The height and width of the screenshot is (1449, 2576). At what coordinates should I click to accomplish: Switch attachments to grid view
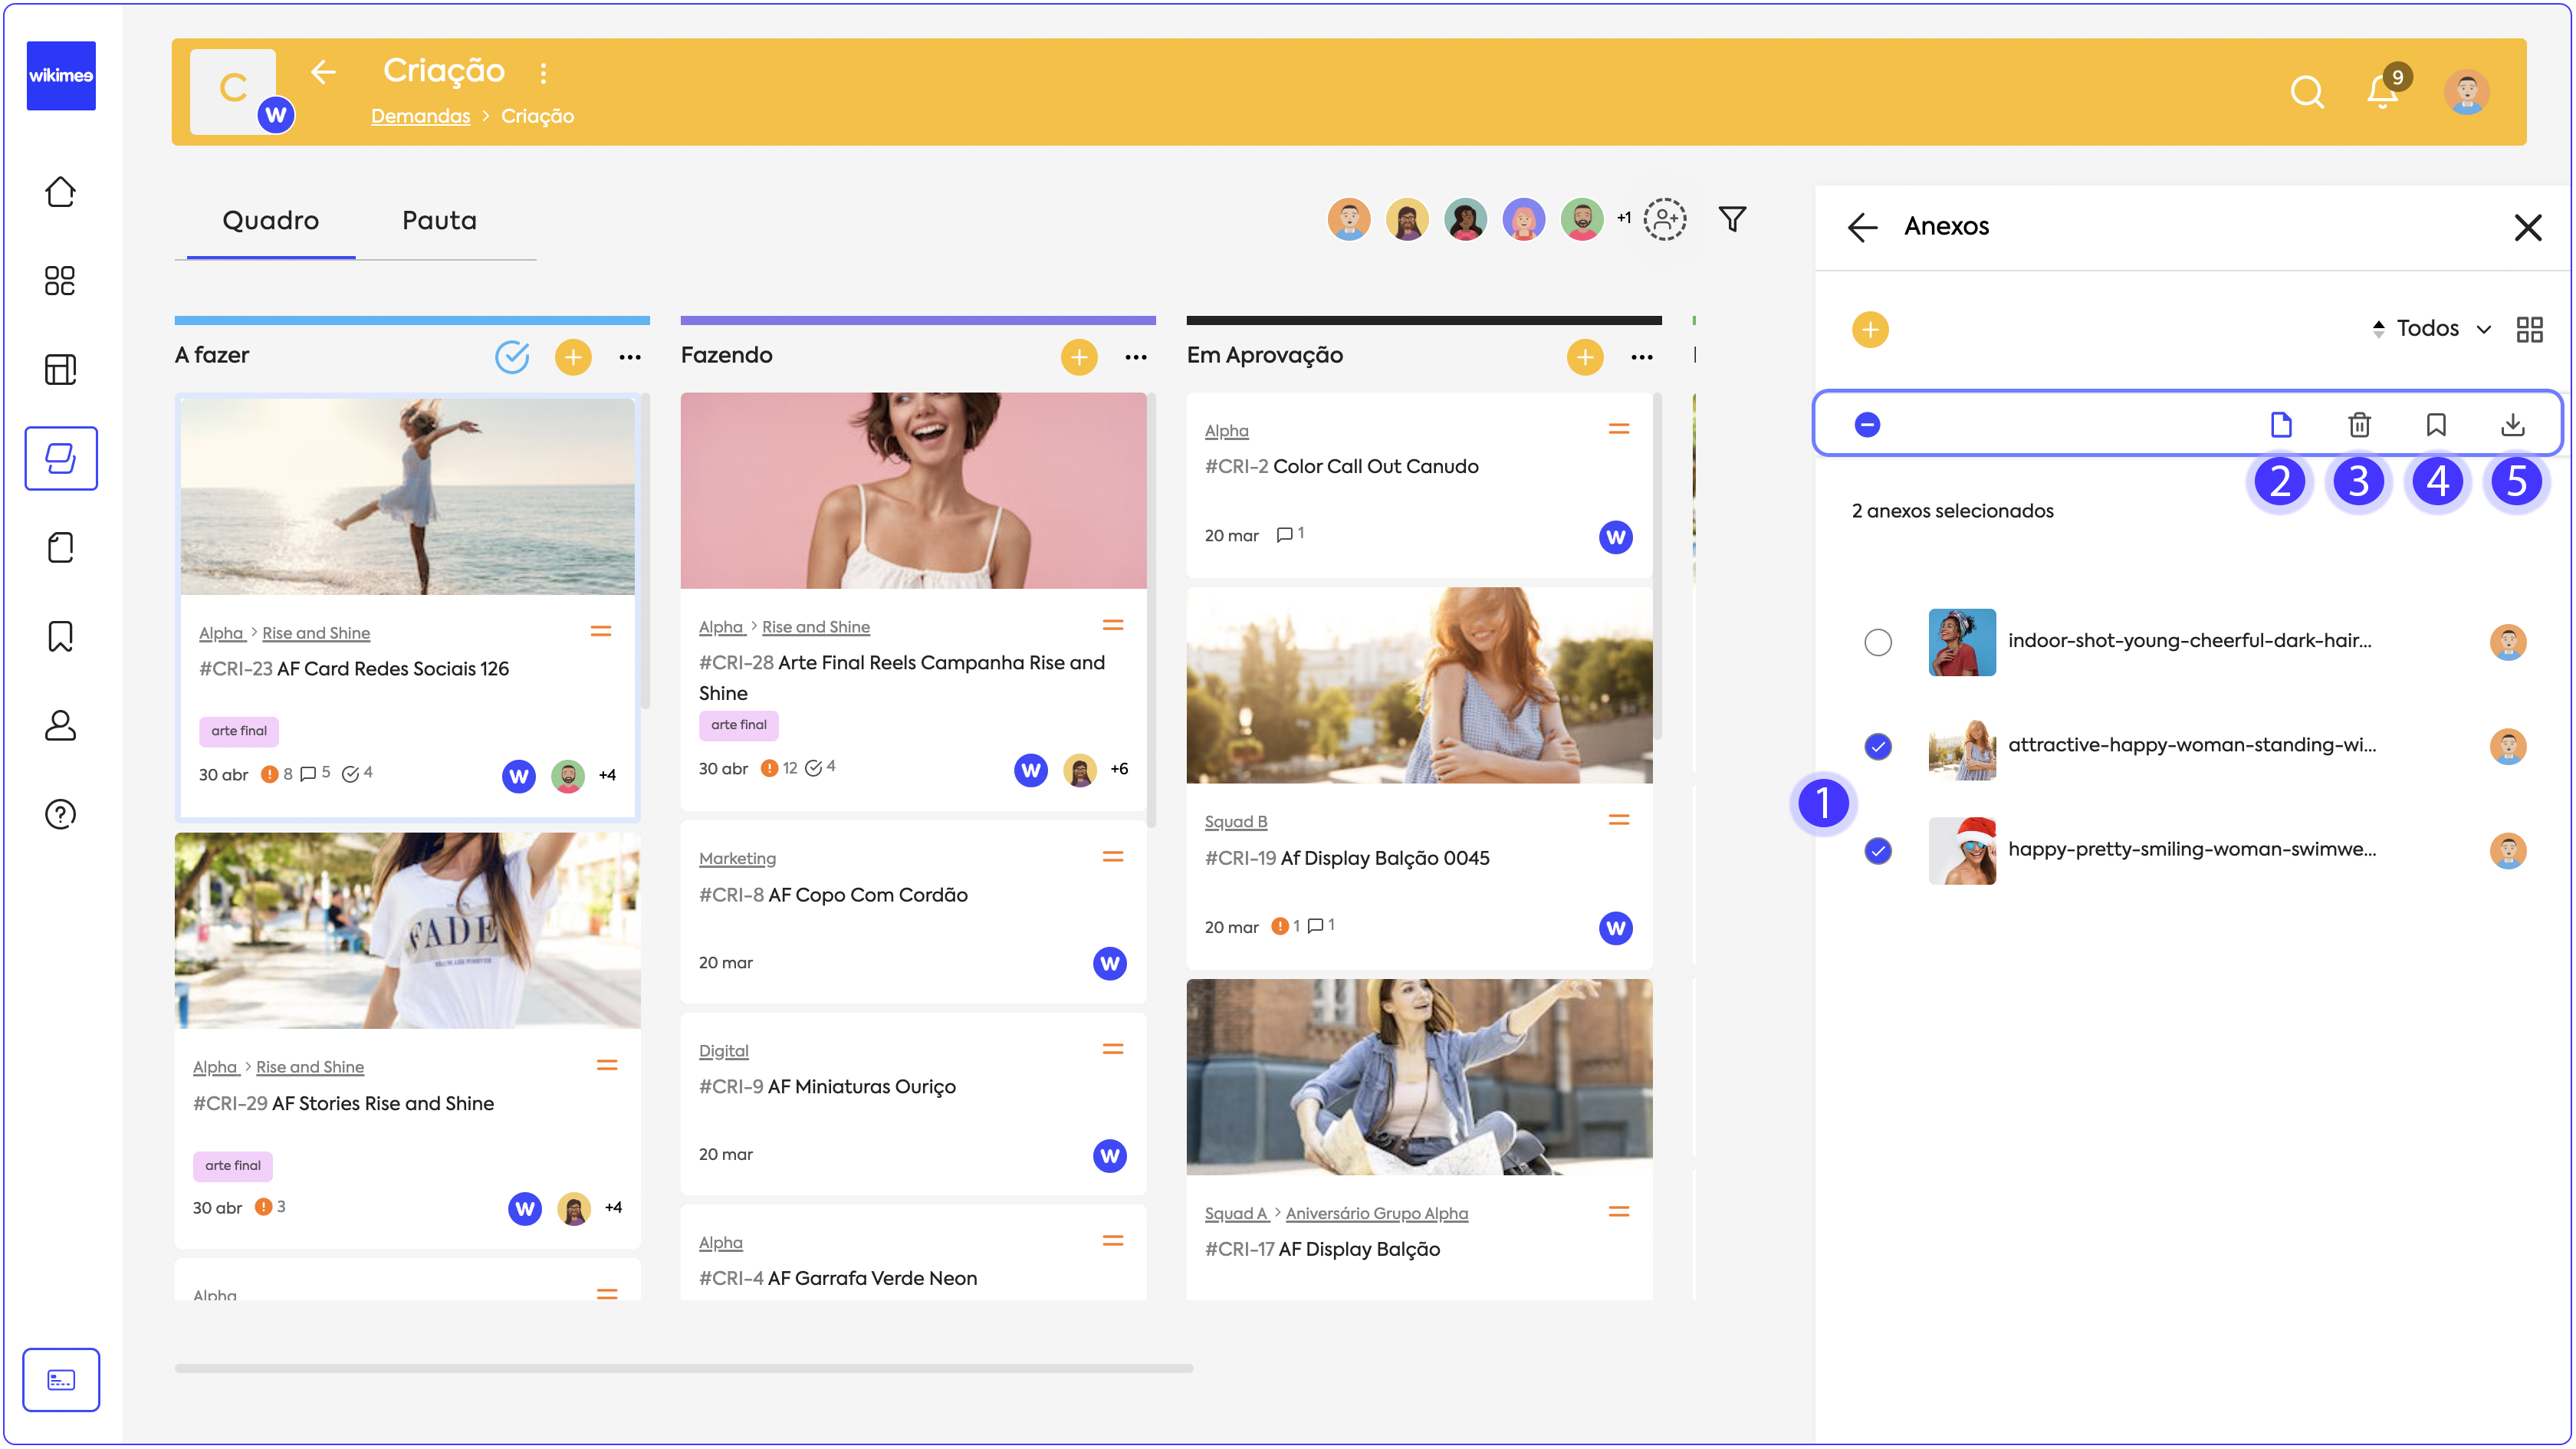click(2529, 329)
